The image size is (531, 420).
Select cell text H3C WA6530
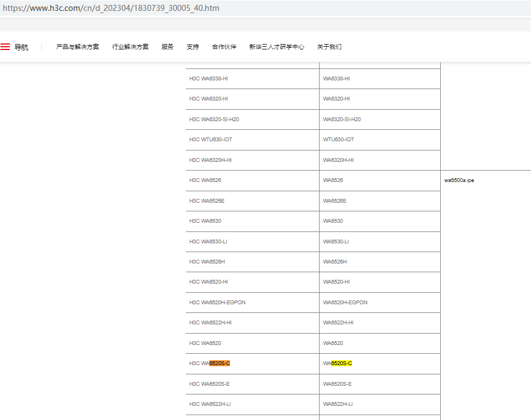[205, 221]
